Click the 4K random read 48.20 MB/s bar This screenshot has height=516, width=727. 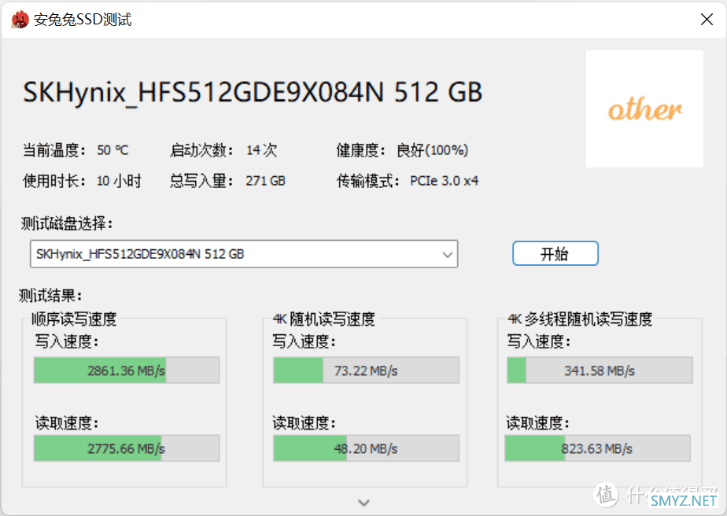pos(367,448)
